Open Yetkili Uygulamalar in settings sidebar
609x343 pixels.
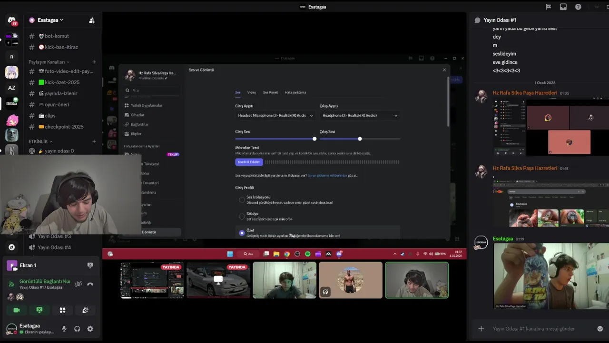[146, 105]
